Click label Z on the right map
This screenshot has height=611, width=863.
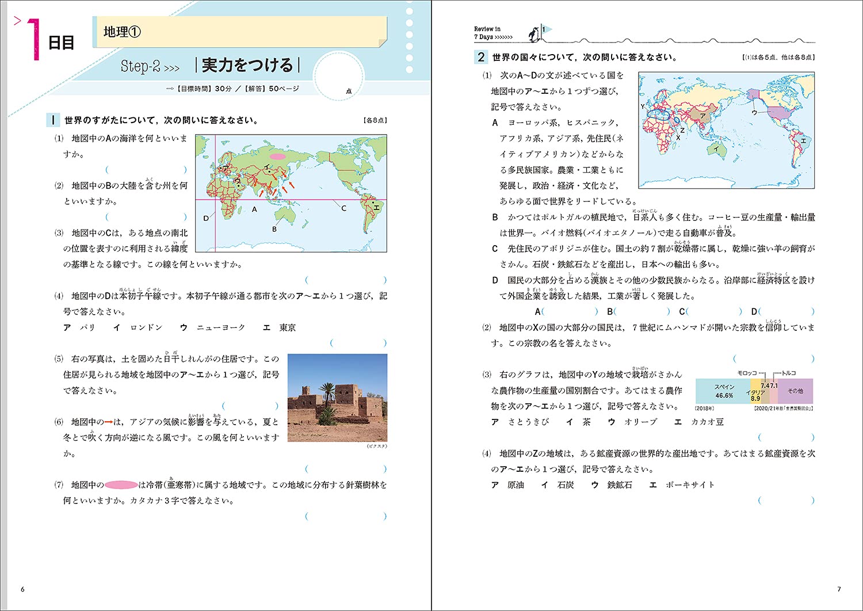[682, 131]
